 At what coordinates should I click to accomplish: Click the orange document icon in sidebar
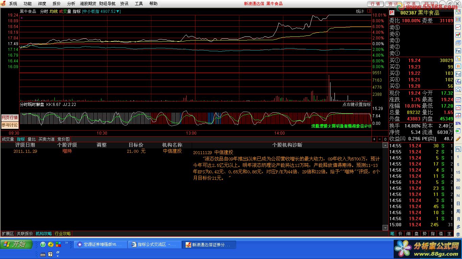(x=458, y=66)
